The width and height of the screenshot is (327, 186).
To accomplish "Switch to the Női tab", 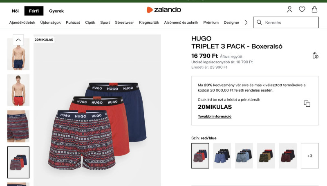I will pos(15,11).
